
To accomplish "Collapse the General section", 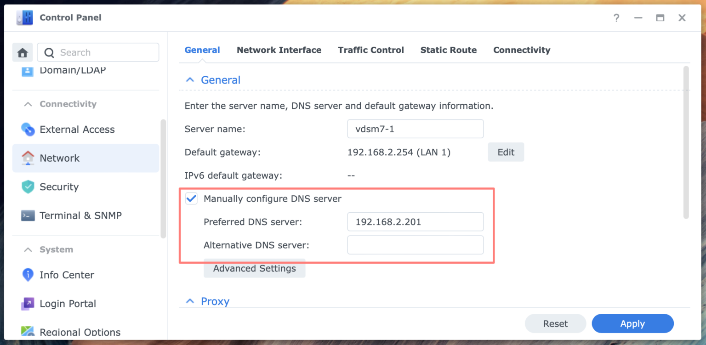I will tap(190, 79).
